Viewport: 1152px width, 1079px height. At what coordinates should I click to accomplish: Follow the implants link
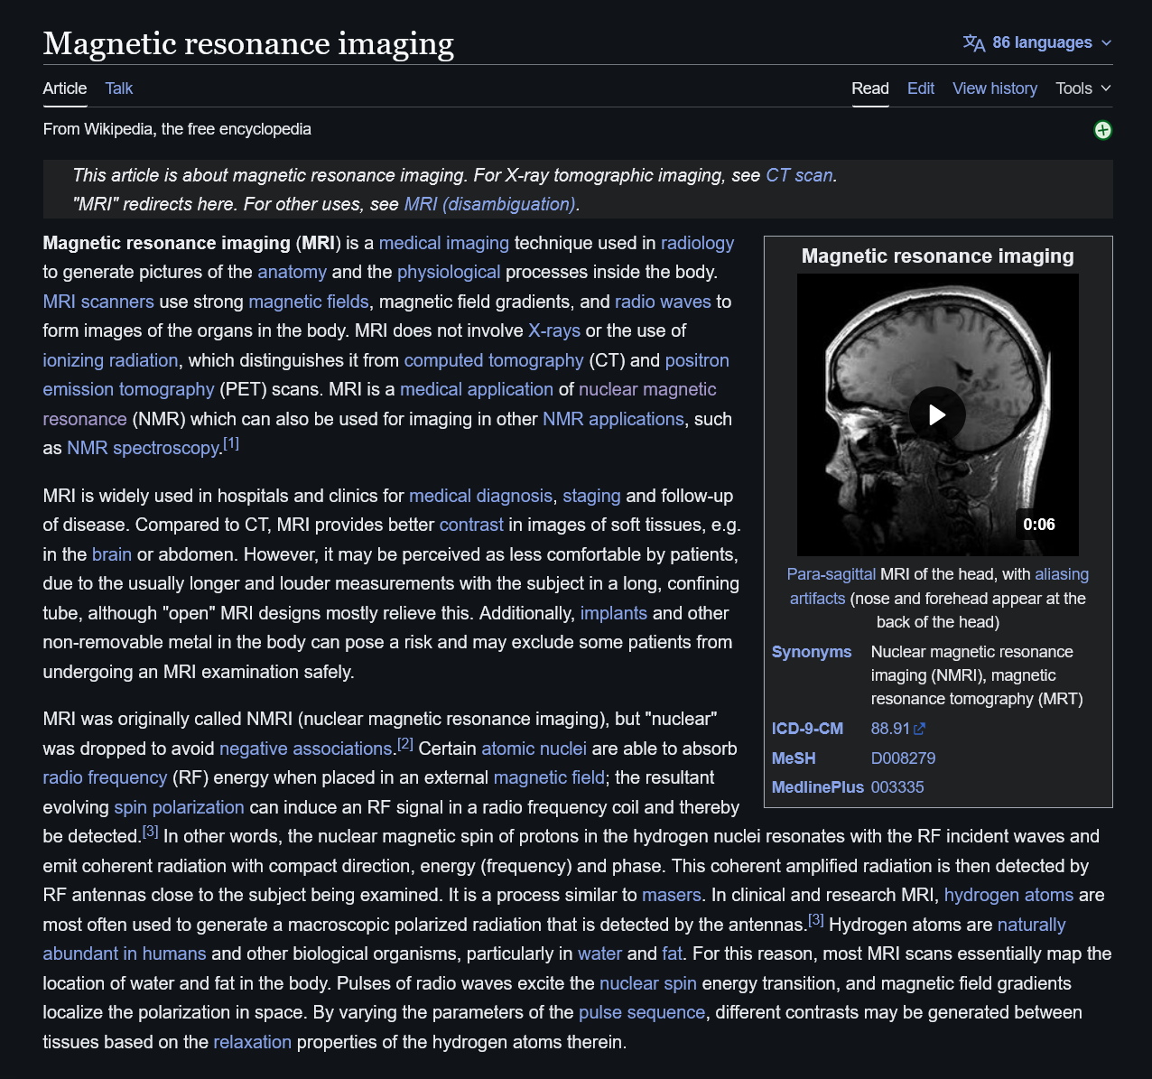614,613
